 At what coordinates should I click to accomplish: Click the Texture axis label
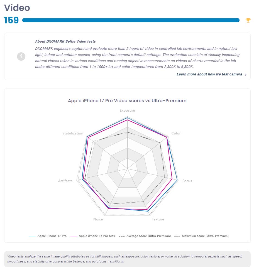[158, 219]
